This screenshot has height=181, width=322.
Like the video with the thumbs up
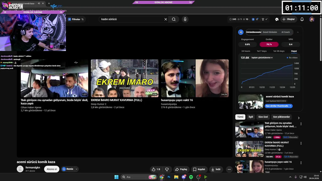coord(156,169)
